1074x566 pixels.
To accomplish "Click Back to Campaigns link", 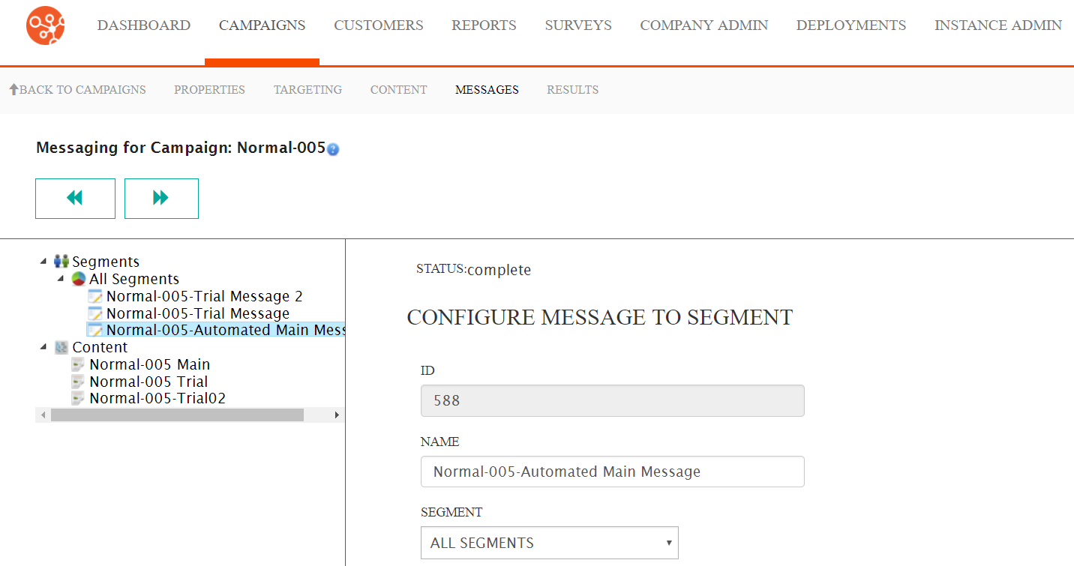I will point(77,90).
